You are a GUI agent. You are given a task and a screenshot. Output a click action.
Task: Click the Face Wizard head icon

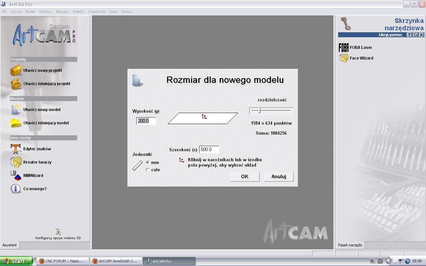click(x=344, y=58)
